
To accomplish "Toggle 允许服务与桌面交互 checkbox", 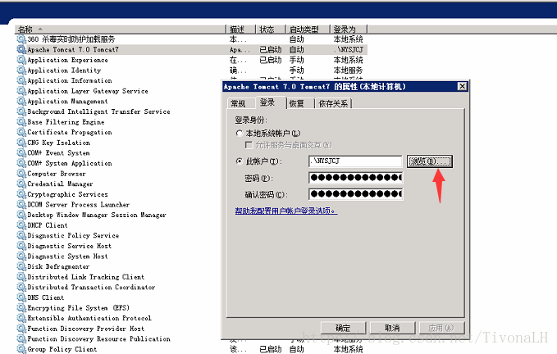I will click(x=249, y=145).
